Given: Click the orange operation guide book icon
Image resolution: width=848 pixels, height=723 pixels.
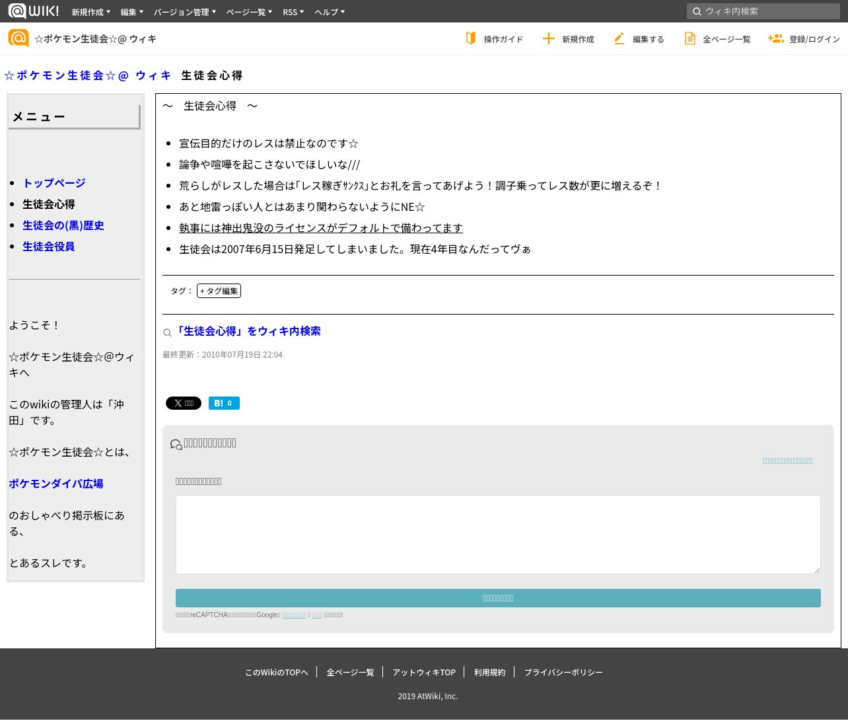Looking at the screenshot, I should click(471, 38).
